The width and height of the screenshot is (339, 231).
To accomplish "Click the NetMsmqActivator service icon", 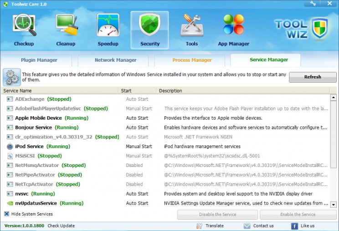I will 10,165.
